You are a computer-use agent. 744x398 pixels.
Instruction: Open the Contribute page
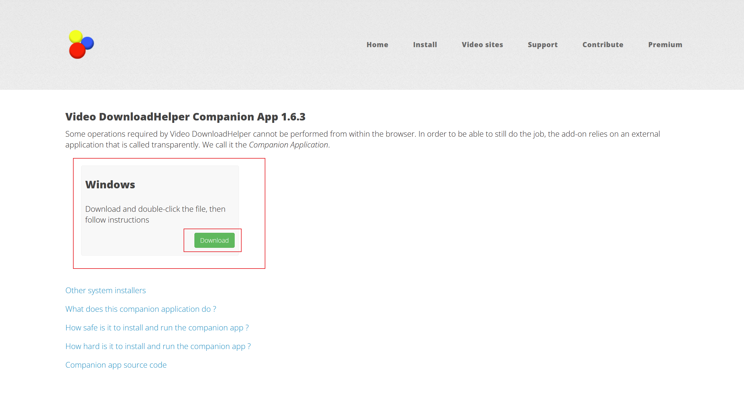click(603, 45)
